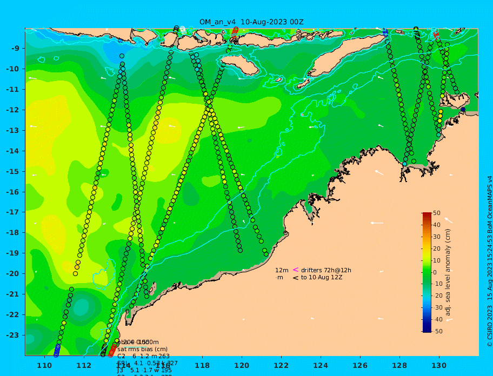Click the latitude axis label -18

point(13,233)
